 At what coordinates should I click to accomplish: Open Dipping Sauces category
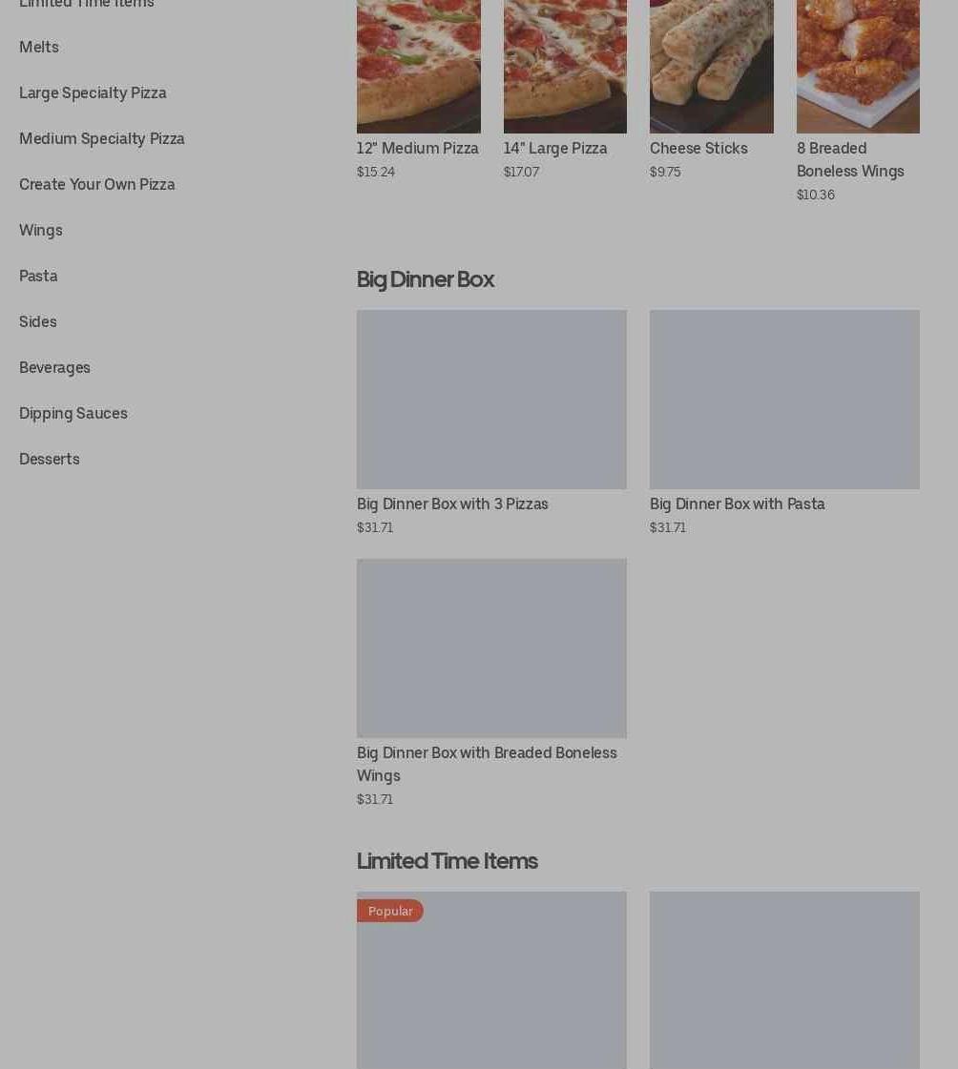(x=73, y=413)
